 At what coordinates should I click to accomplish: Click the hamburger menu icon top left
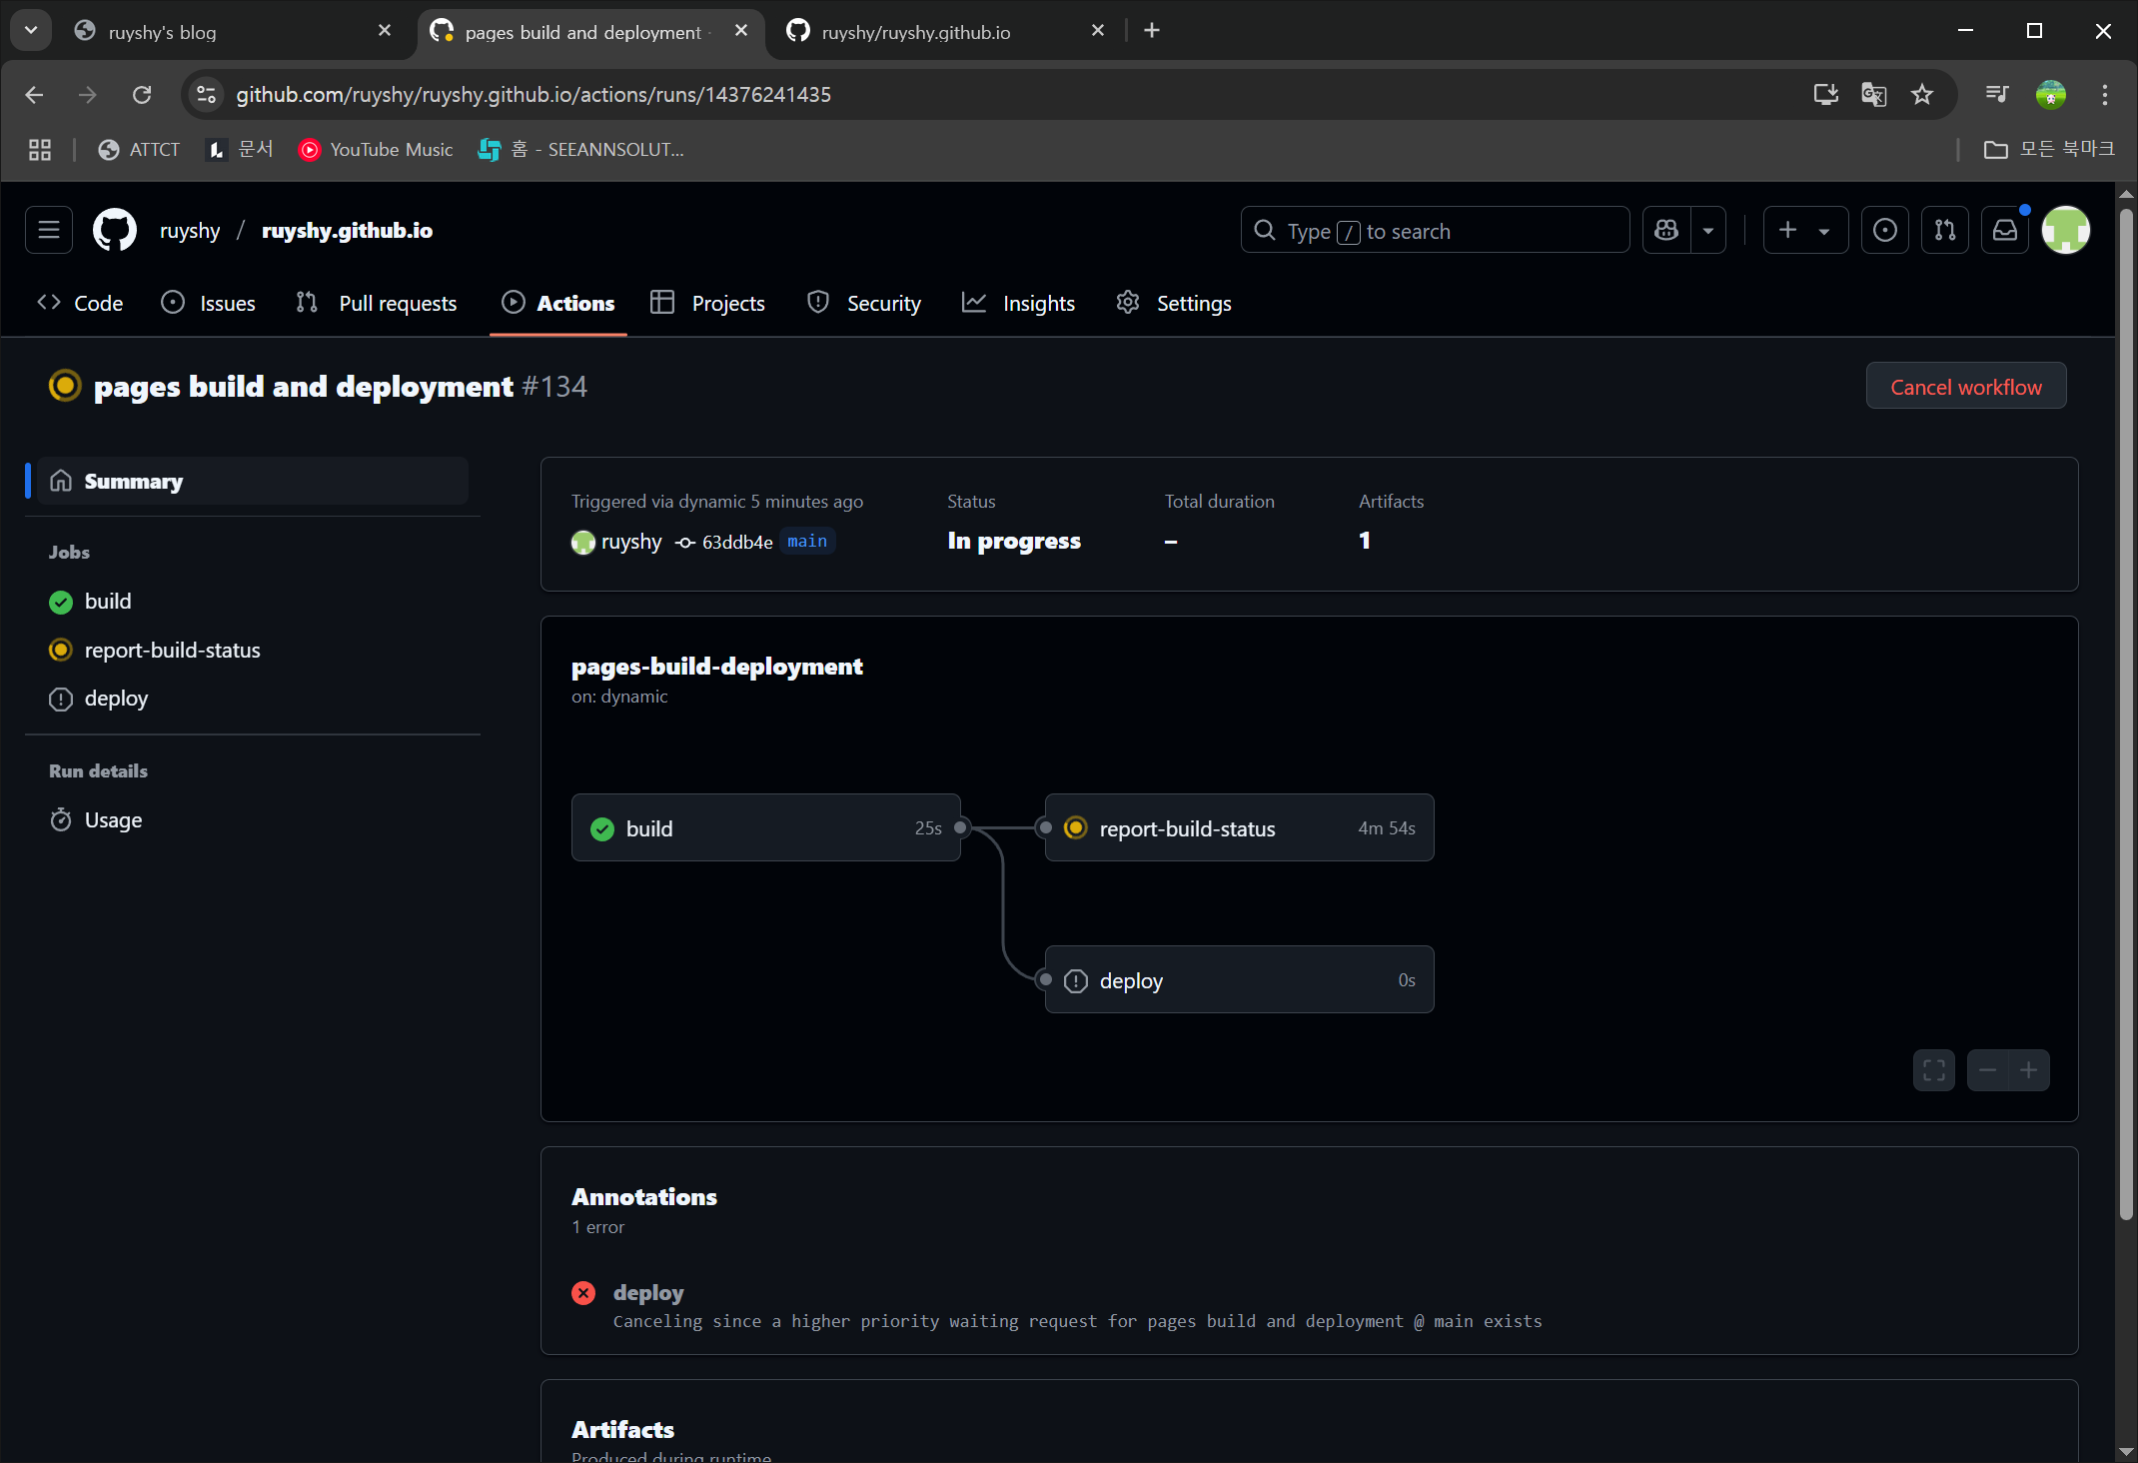click(48, 230)
